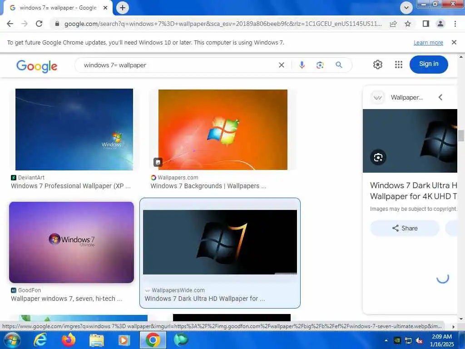Open the clock showing 2:09 AM
The image size is (465, 349).
click(x=442, y=340)
